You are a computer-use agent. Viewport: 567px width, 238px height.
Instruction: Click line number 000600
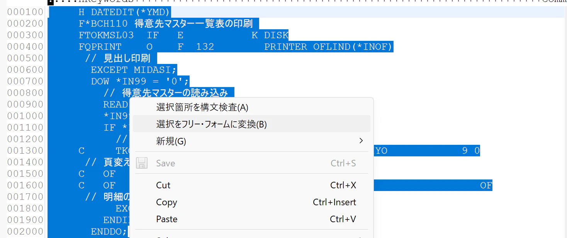pyautogui.click(x=25, y=70)
